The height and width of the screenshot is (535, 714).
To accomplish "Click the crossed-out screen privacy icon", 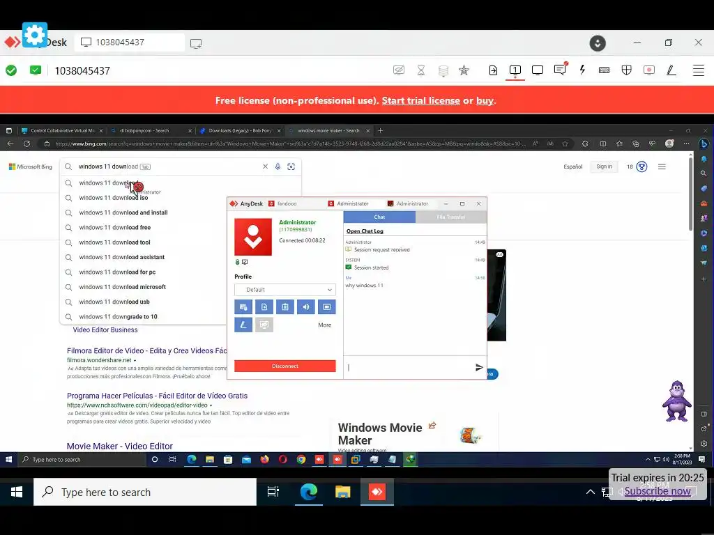I will [398, 70].
